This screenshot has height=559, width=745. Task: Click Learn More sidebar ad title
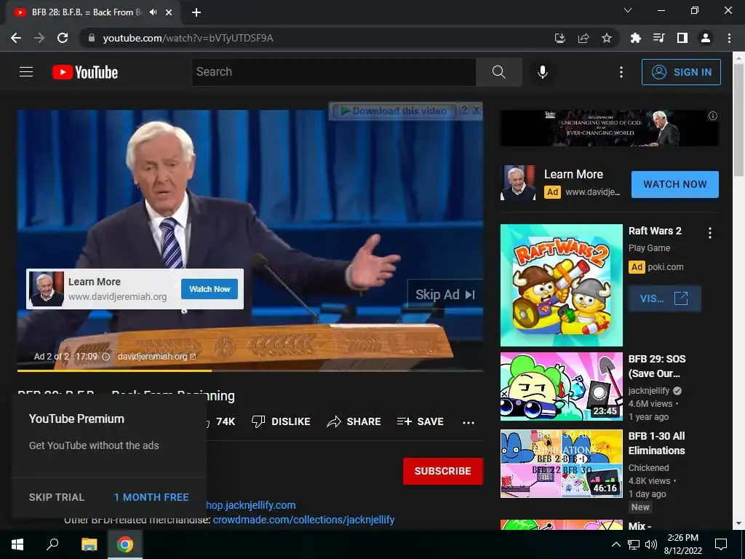(573, 175)
